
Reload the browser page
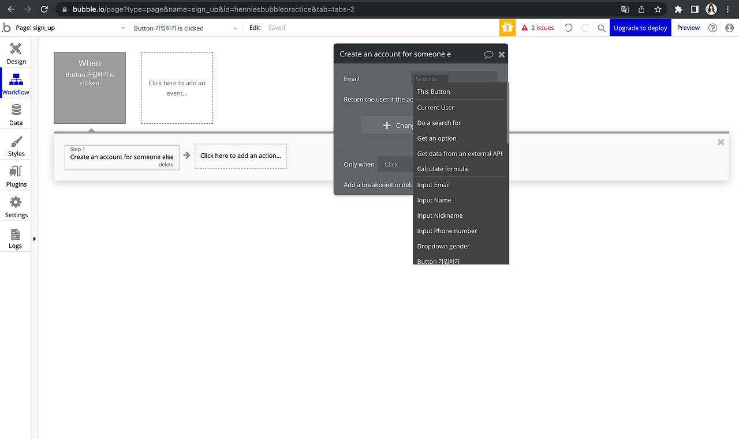(44, 9)
